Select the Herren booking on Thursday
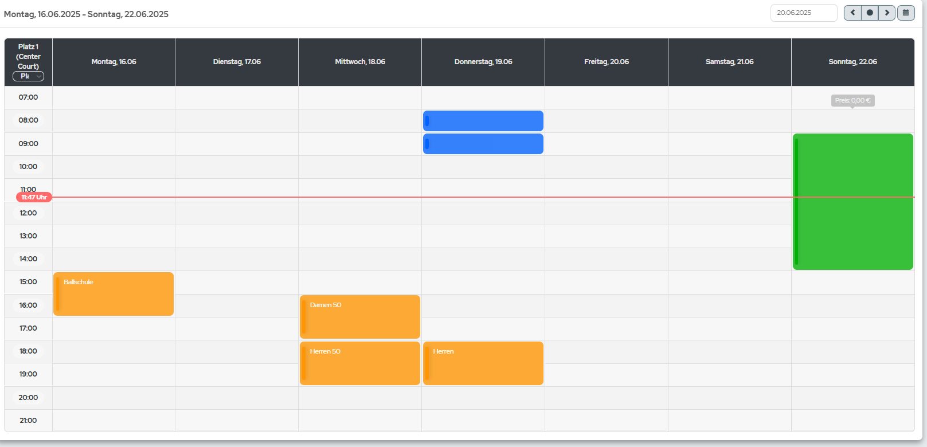Image resolution: width=927 pixels, height=447 pixels. (483, 363)
